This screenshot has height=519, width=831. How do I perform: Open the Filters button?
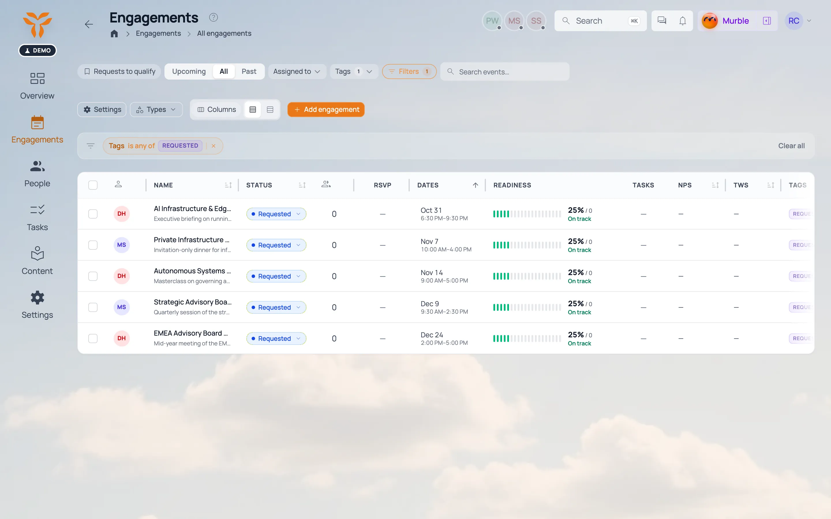coord(409,72)
